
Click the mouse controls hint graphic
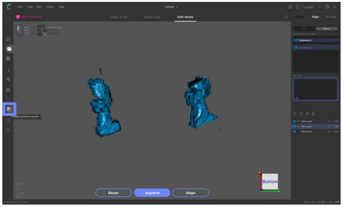(x=20, y=30)
